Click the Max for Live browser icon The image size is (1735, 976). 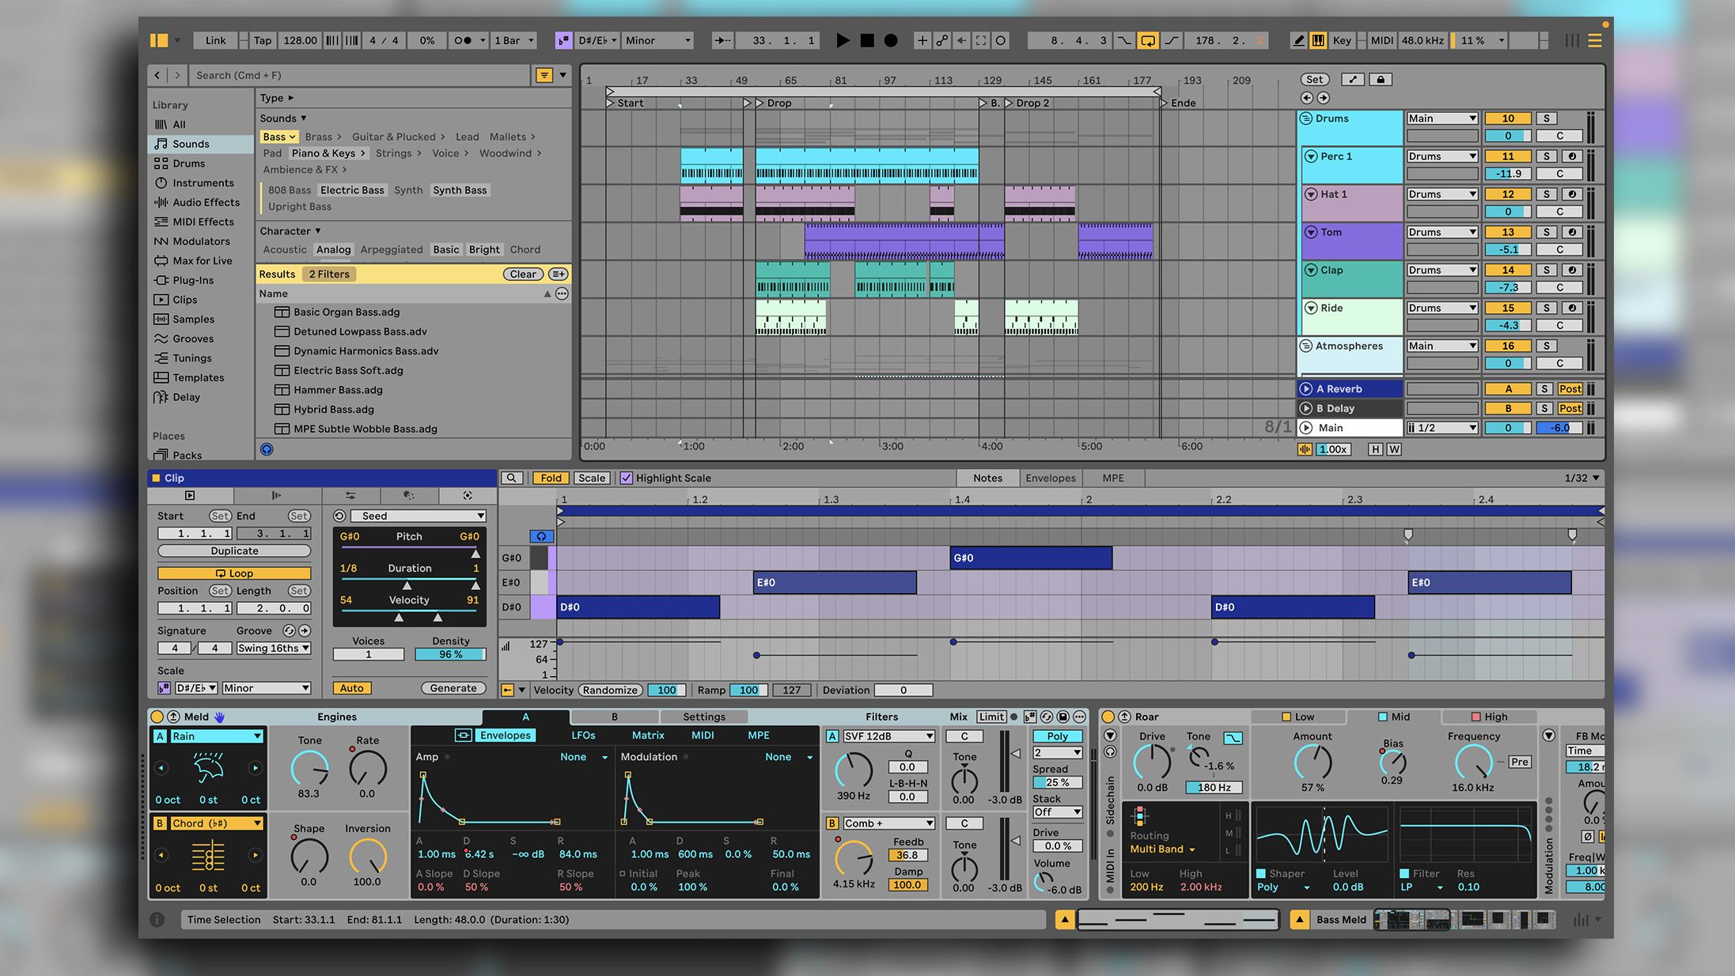pos(161,261)
